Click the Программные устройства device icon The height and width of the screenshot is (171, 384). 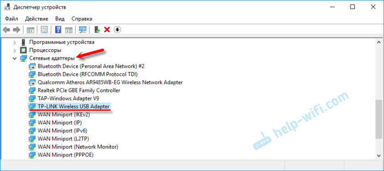tap(23, 42)
